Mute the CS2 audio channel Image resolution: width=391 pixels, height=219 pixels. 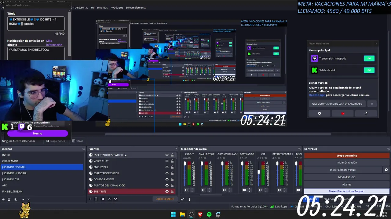[x=260, y=190]
